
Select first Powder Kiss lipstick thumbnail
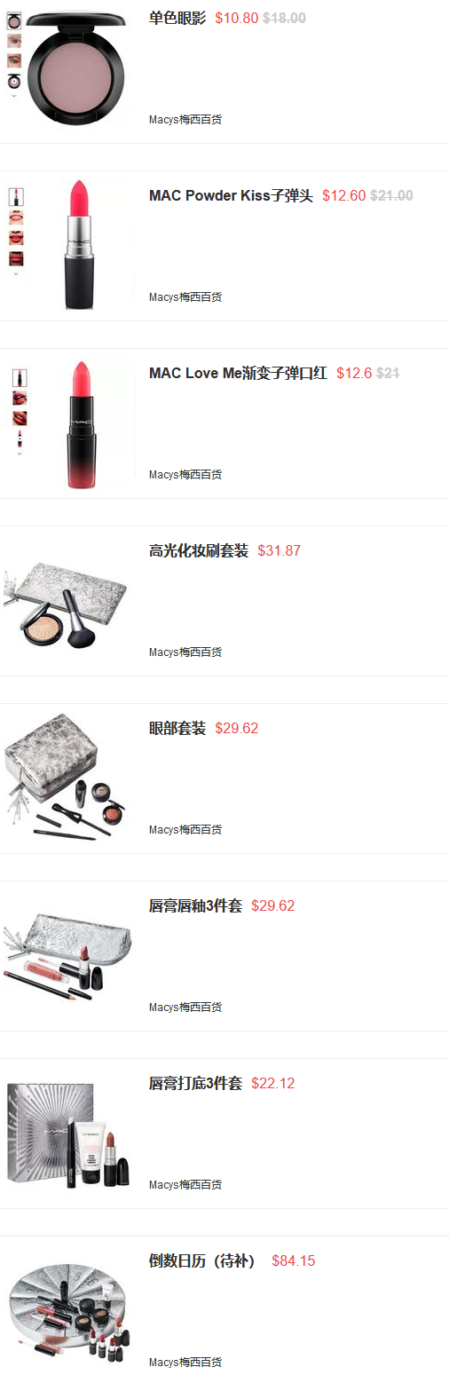[x=16, y=196]
